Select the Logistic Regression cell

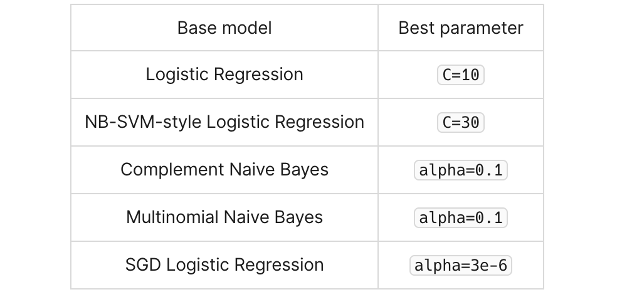click(x=224, y=75)
